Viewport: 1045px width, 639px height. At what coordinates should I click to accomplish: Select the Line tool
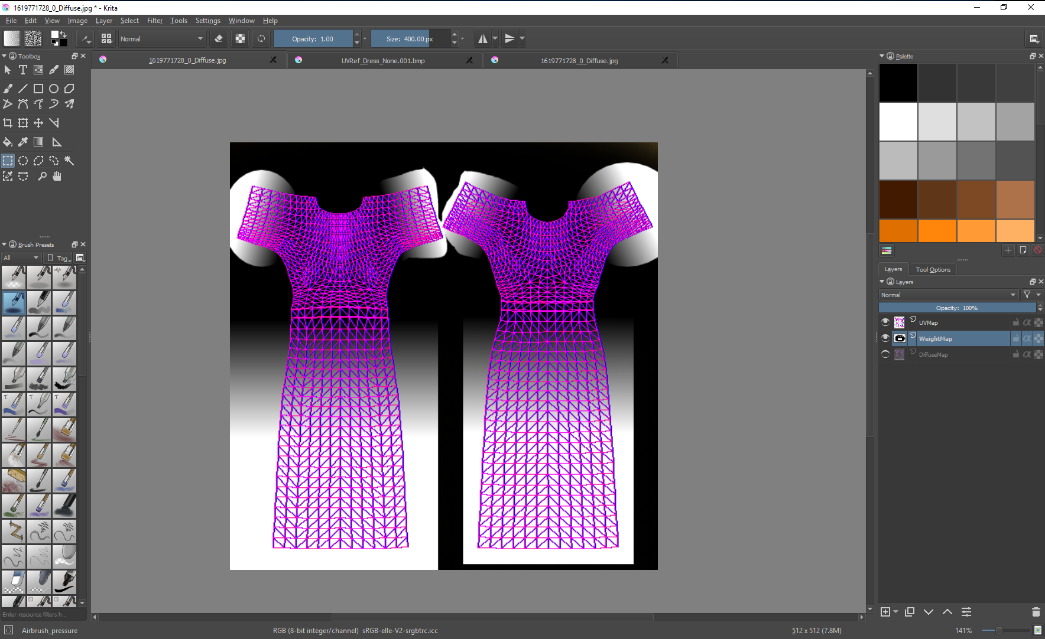[23, 89]
